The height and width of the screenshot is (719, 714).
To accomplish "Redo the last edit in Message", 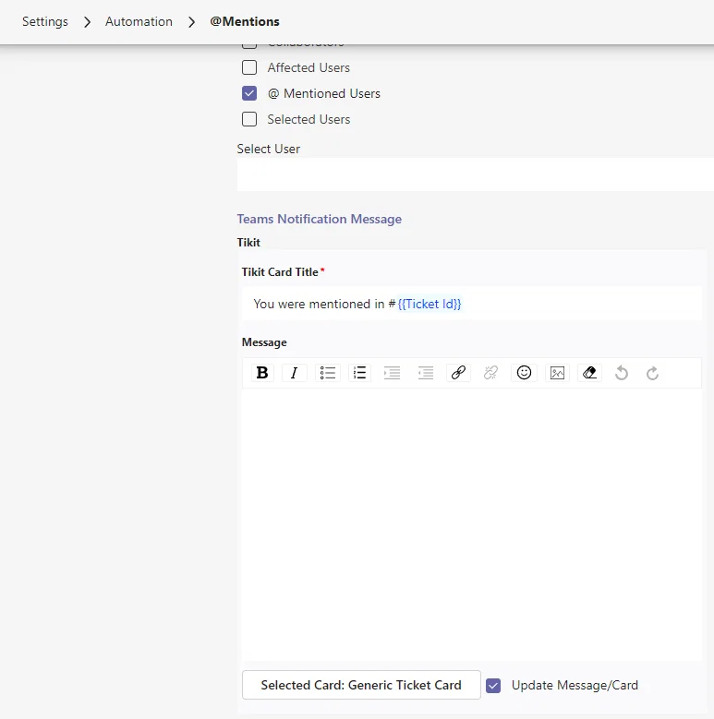I will coord(652,373).
